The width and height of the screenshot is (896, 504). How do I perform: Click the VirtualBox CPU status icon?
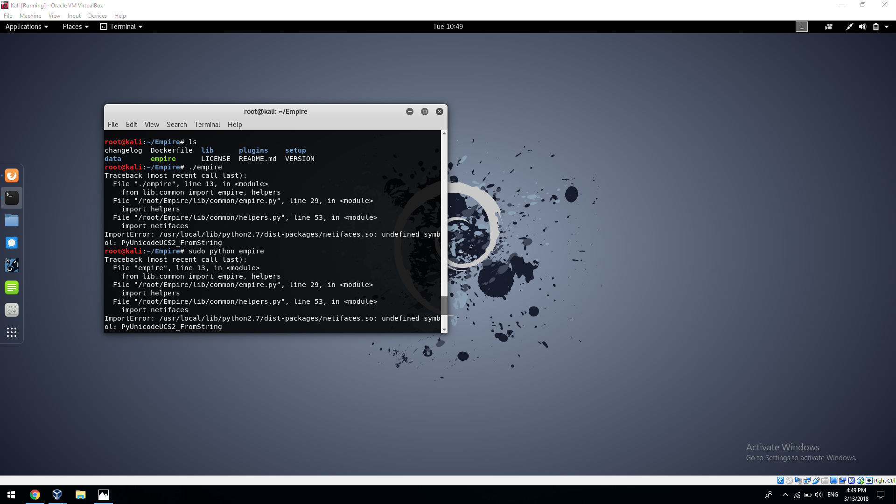[x=851, y=481]
